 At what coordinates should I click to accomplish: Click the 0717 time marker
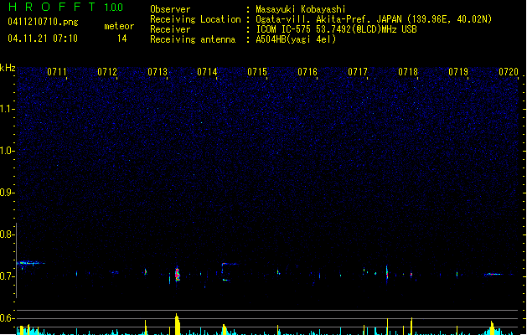coord(358,72)
